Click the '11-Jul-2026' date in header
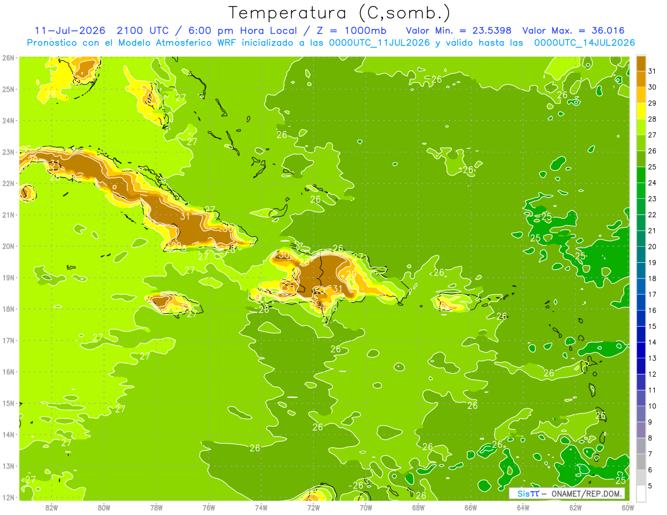Image resolution: width=667 pixels, height=515 pixels. tap(69, 31)
